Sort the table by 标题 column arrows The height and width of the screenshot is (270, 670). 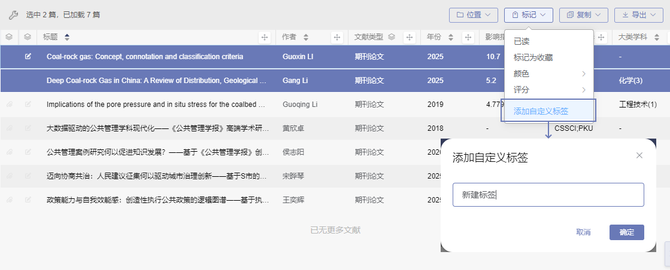(x=66, y=38)
